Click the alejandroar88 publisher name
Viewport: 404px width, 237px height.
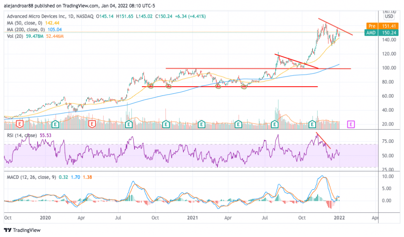(x=19, y=6)
